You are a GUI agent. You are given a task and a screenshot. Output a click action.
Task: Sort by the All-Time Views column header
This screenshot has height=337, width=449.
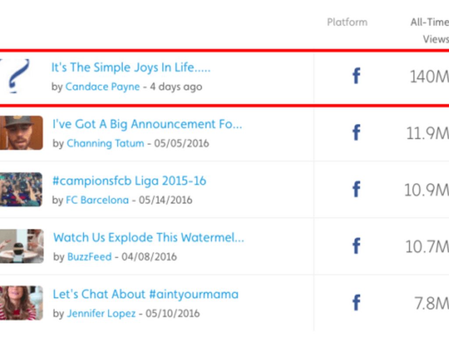(x=430, y=31)
